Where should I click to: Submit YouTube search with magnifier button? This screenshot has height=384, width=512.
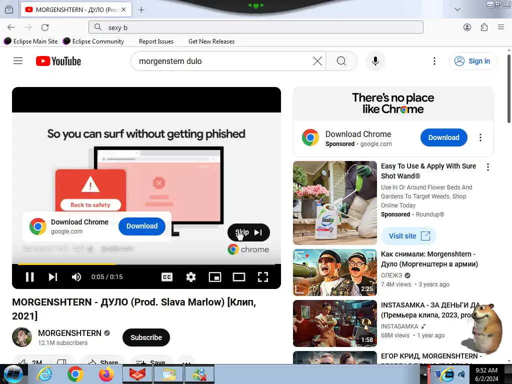pyautogui.click(x=341, y=61)
